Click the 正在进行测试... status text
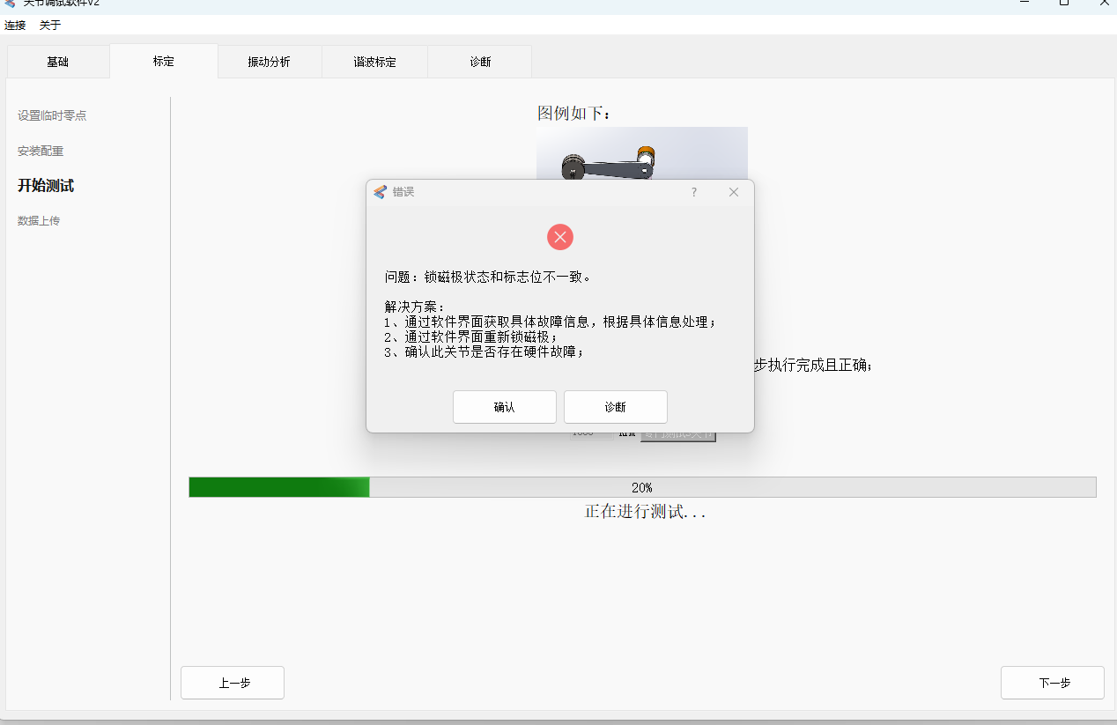Viewport: 1117px width, 725px height. [x=645, y=512]
